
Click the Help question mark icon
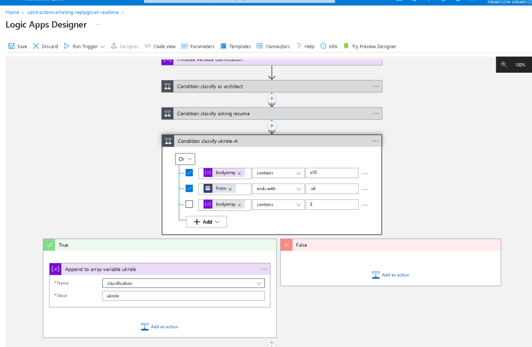(x=299, y=46)
